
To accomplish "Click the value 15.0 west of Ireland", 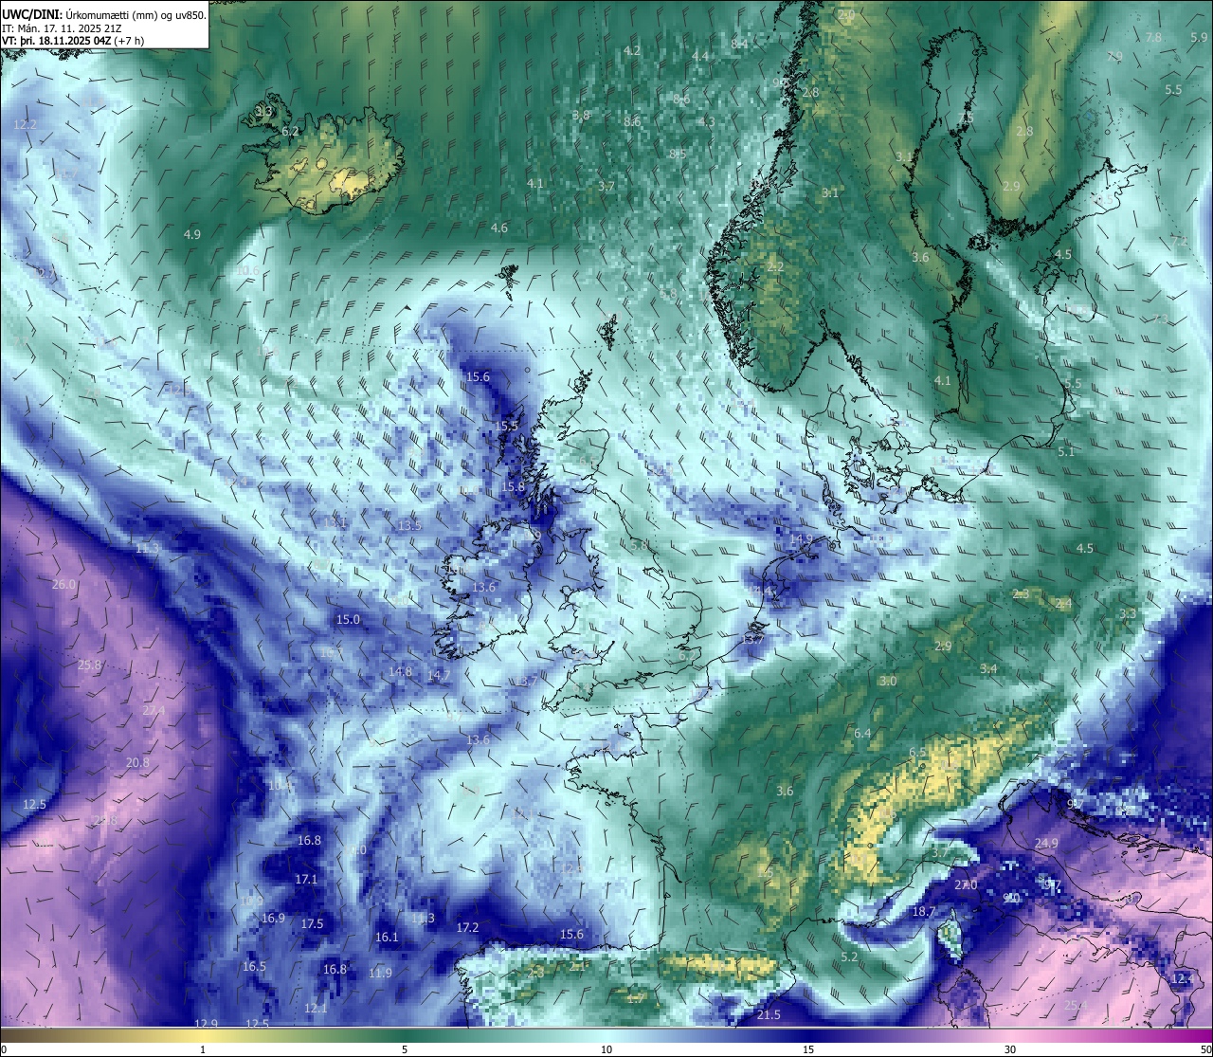I will coord(348,620).
